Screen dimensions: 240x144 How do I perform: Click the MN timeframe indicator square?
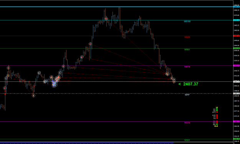tap(217, 124)
